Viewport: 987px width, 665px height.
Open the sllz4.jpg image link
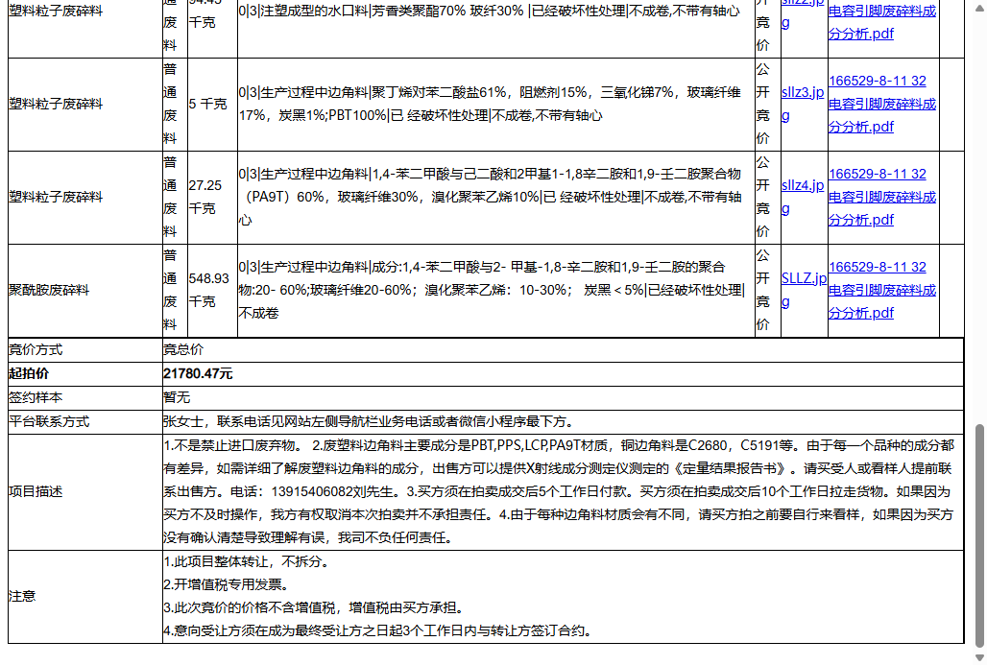click(x=803, y=197)
